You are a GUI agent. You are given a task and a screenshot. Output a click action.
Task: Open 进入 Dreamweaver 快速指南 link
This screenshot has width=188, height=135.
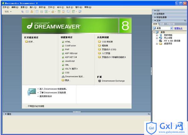coord(53,89)
